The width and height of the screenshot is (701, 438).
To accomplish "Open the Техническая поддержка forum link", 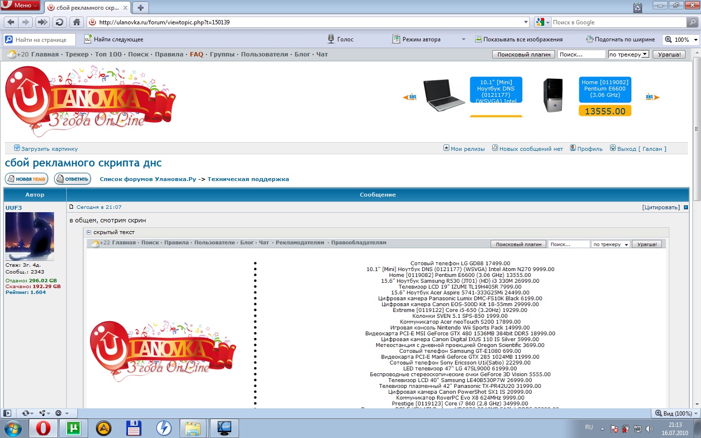I will click(x=248, y=179).
